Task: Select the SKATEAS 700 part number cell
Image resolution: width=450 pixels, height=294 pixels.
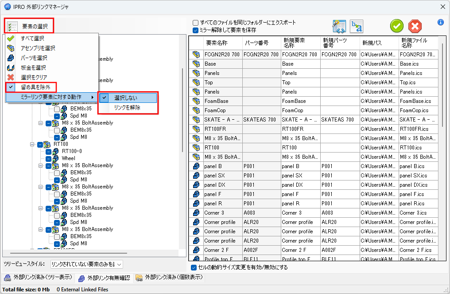Action: (x=261, y=120)
